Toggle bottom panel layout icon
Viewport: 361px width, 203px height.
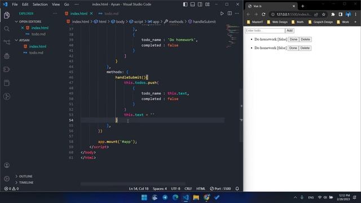(x=192, y=5)
